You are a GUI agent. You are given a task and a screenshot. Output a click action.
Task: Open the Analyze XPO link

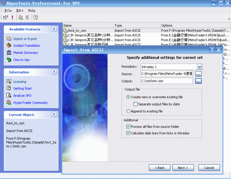[x=22, y=96]
